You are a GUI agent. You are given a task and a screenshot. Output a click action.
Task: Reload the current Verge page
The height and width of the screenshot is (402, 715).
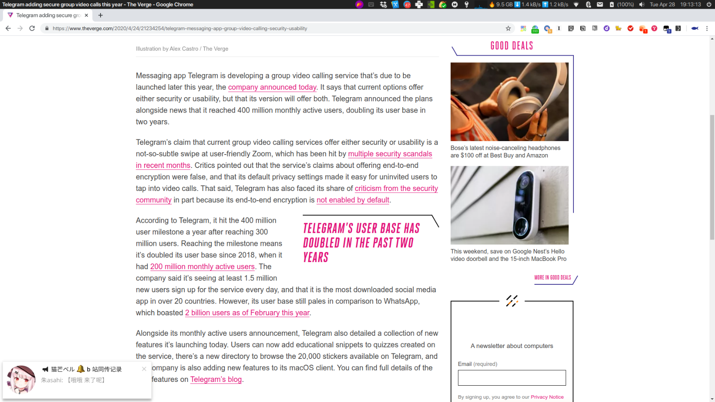click(x=32, y=28)
